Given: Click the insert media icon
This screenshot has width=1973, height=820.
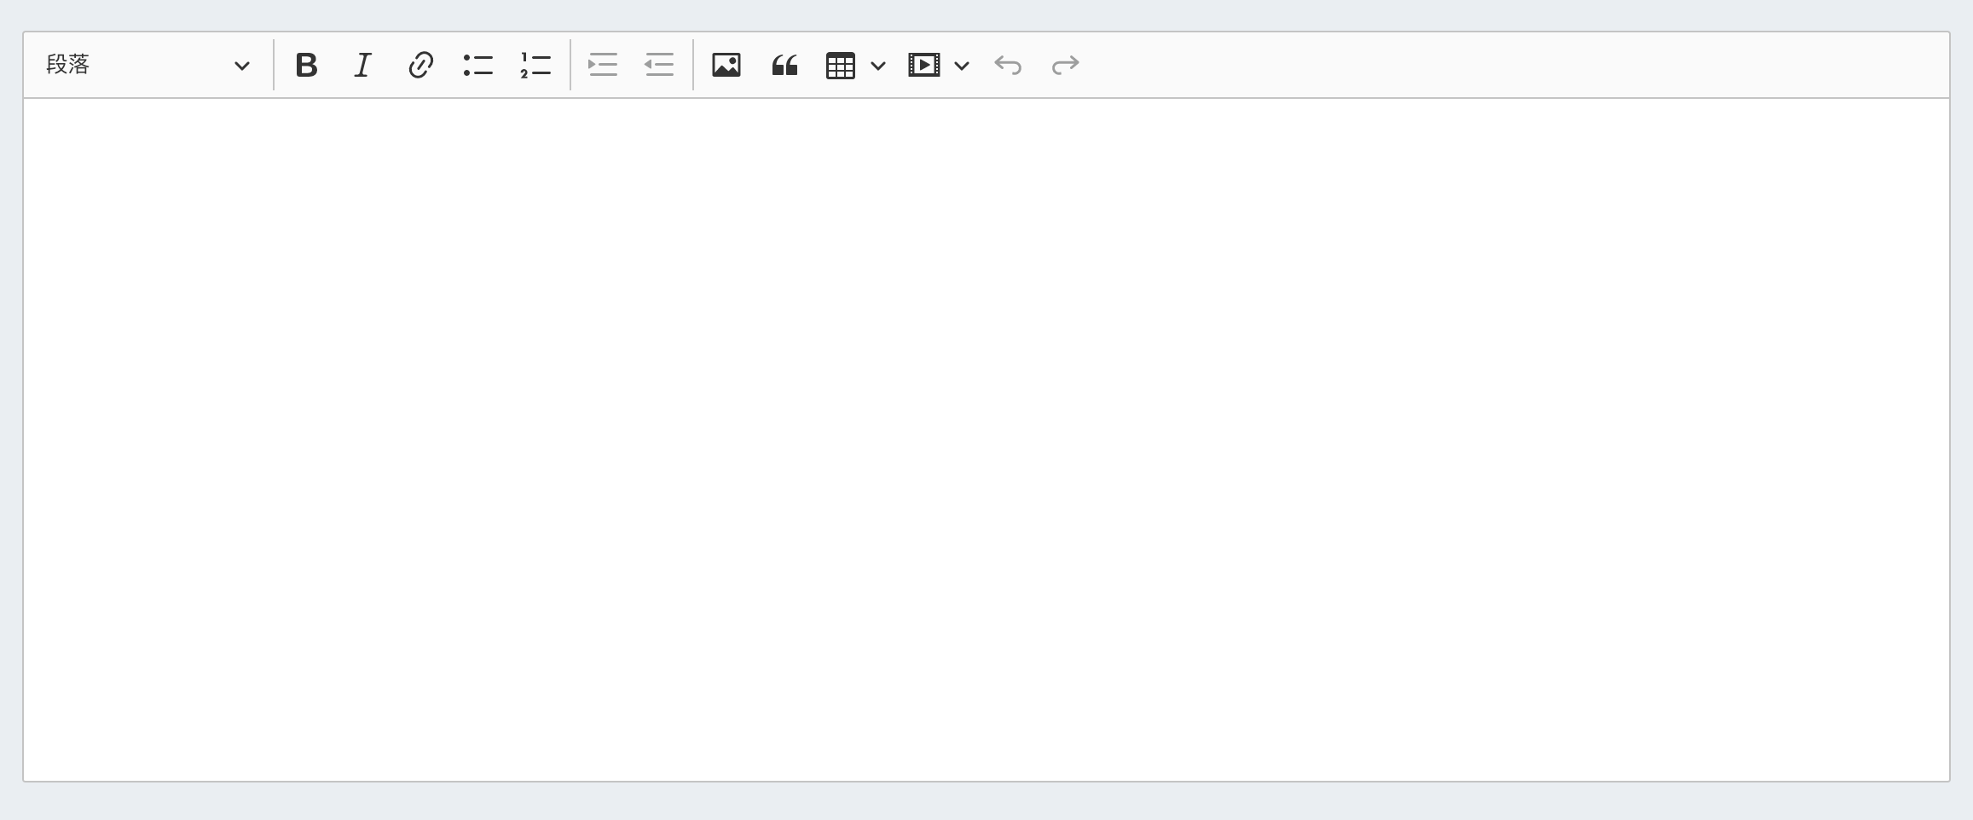Looking at the screenshot, I should [924, 65].
